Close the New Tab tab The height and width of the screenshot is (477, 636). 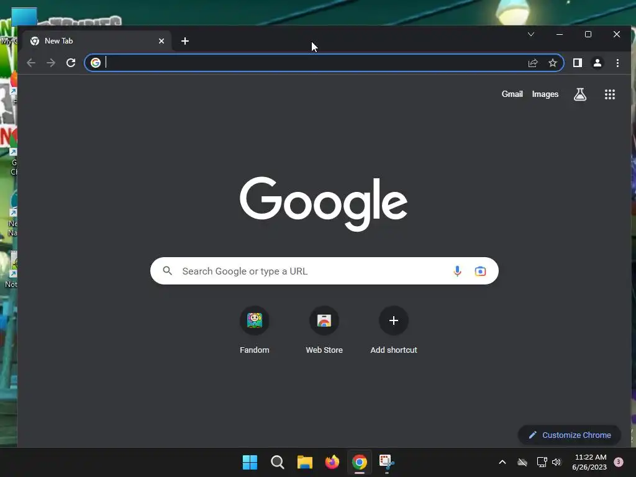coord(161,41)
